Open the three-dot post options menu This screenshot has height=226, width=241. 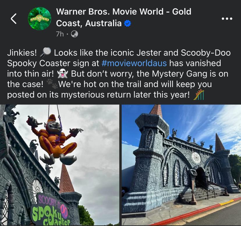(x=227, y=19)
